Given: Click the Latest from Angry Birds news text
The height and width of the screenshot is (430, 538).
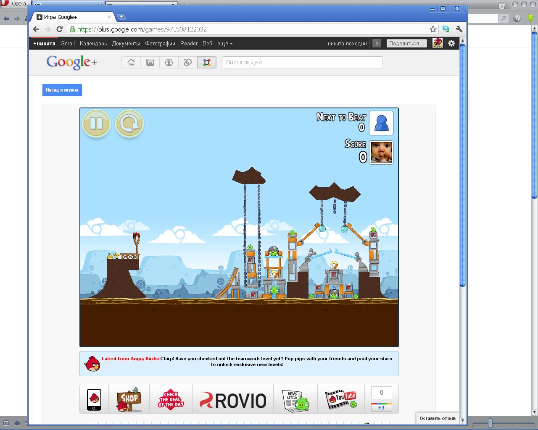Looking at the screenshot, I should click(x=247, y=362).
